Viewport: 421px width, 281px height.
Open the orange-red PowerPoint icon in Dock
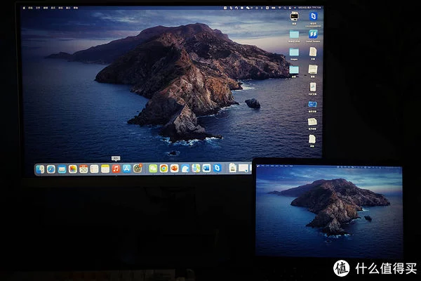click(174, 169)
